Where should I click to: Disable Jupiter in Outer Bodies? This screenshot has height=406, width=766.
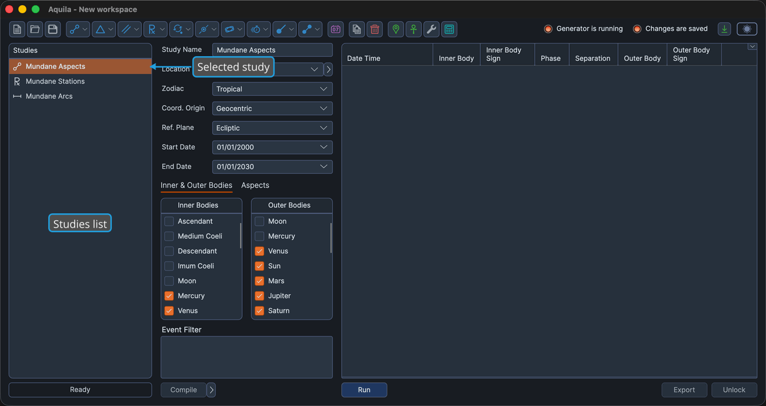(259, 296)
